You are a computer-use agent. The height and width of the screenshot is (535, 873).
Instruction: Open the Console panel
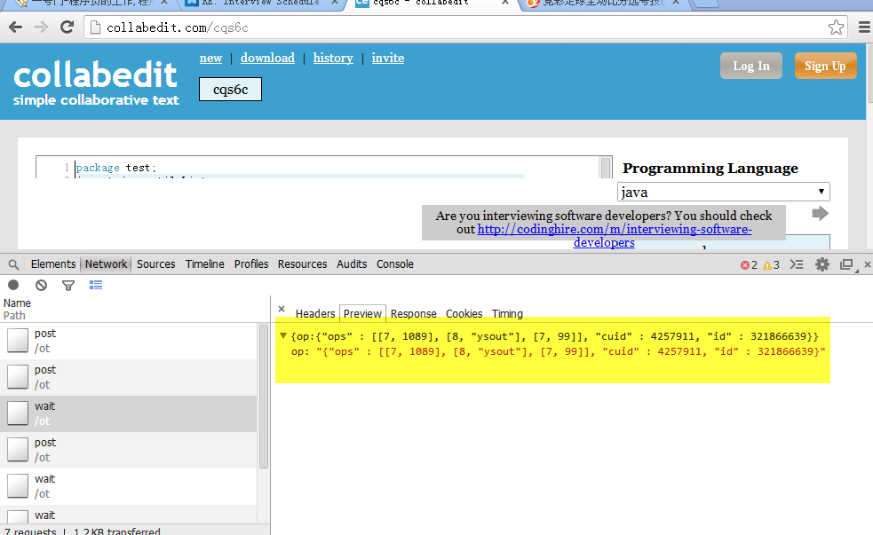394,264
